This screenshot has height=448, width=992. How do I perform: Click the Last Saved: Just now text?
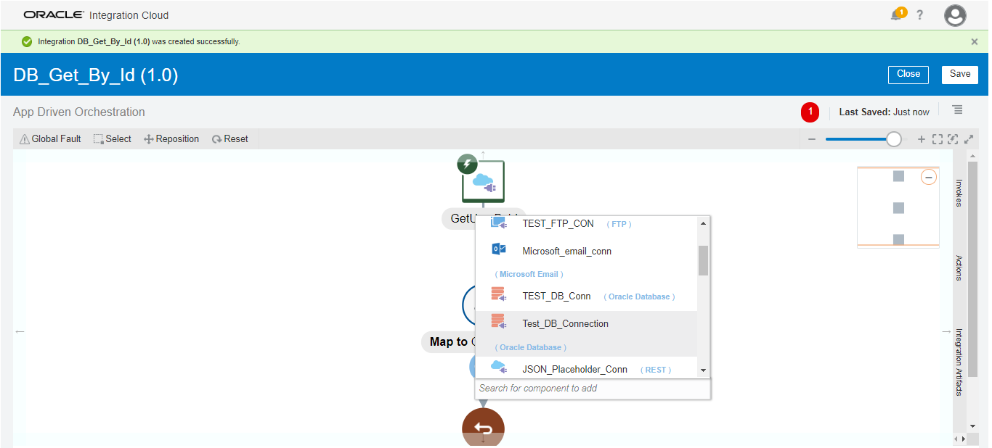884,112
